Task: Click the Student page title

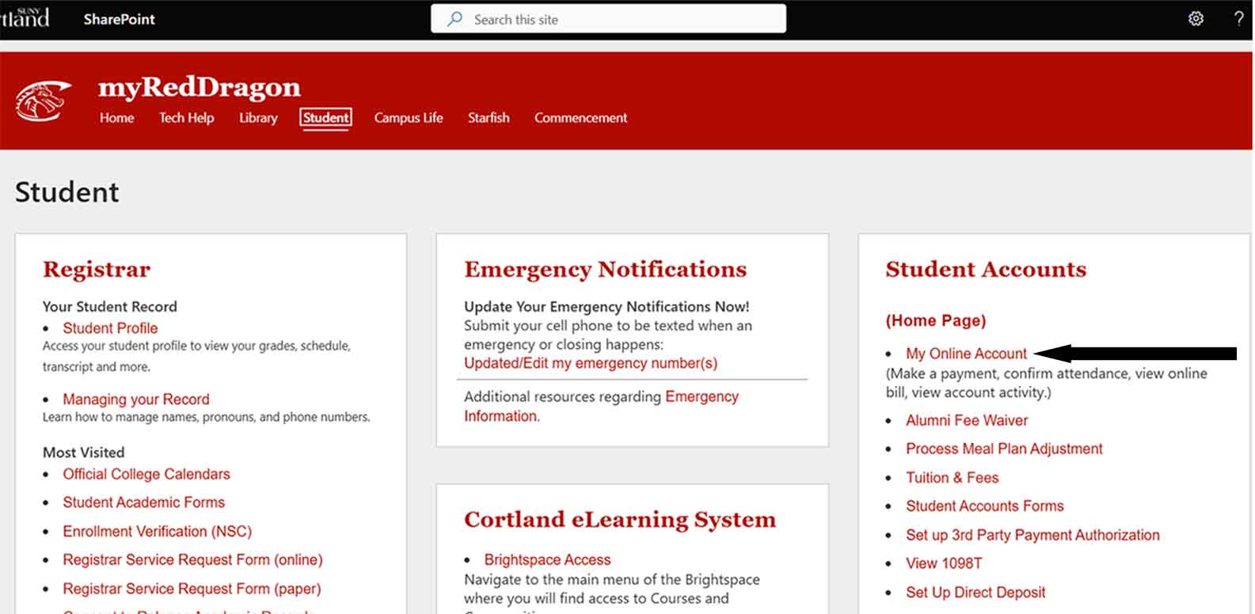Action: (x=67, y=192)
